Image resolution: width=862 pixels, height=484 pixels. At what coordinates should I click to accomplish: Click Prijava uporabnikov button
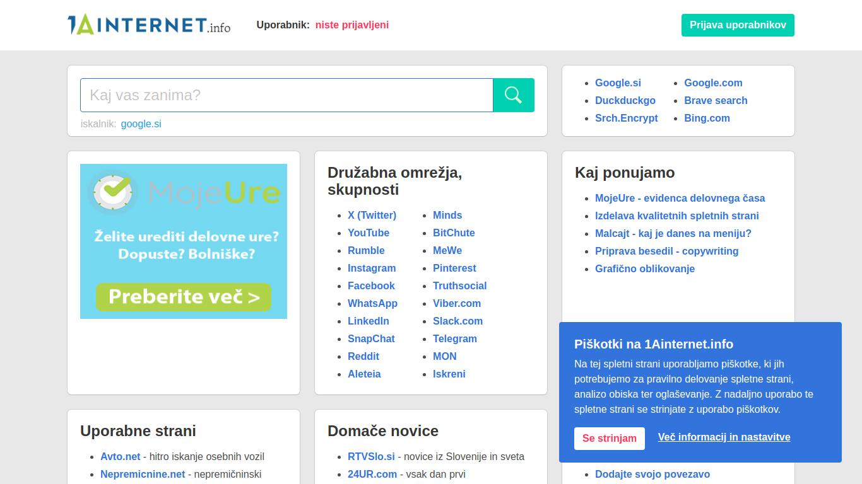738,25
